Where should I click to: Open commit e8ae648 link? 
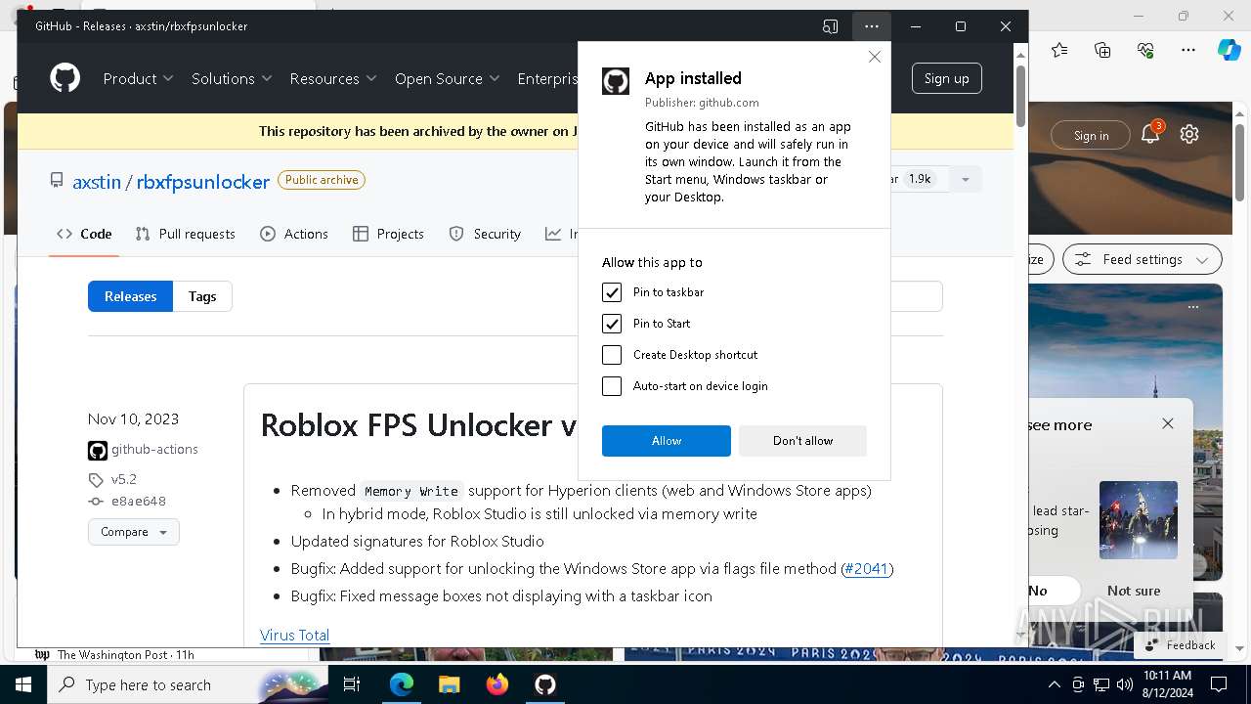139,501
